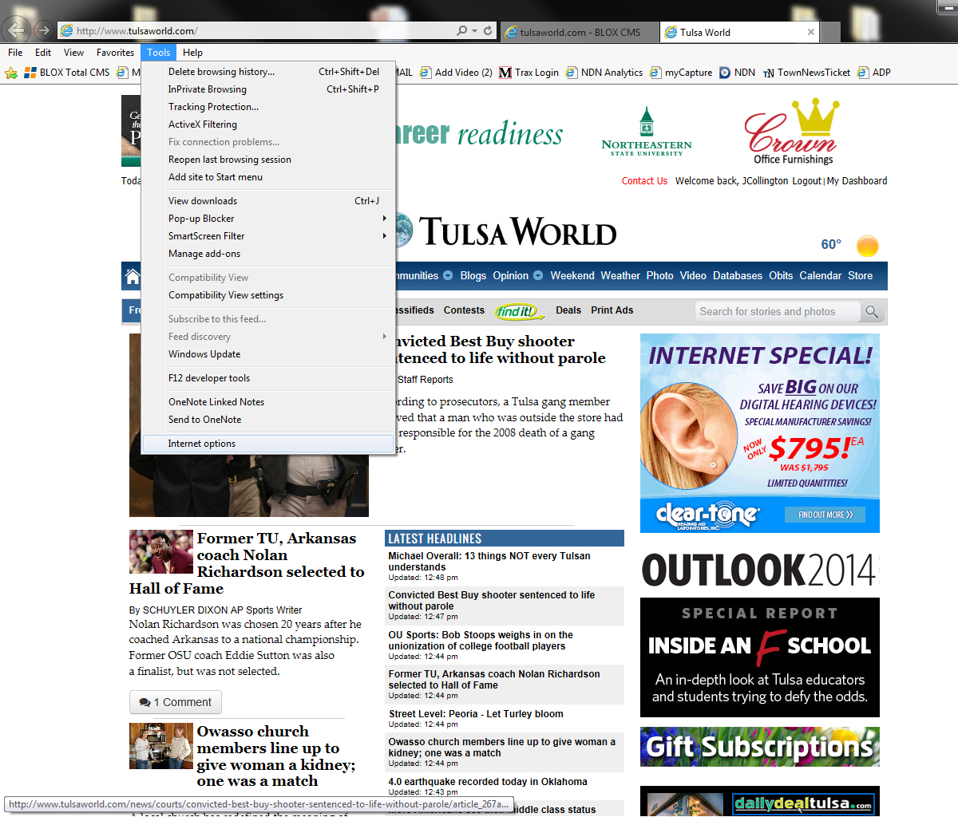This screenshot has height=817, width=958.
Task: Open F12 developer tools
Action: point(268,378)
